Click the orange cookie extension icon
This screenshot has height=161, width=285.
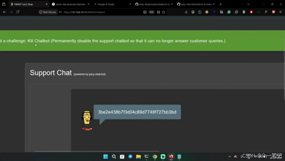(207, 12)
